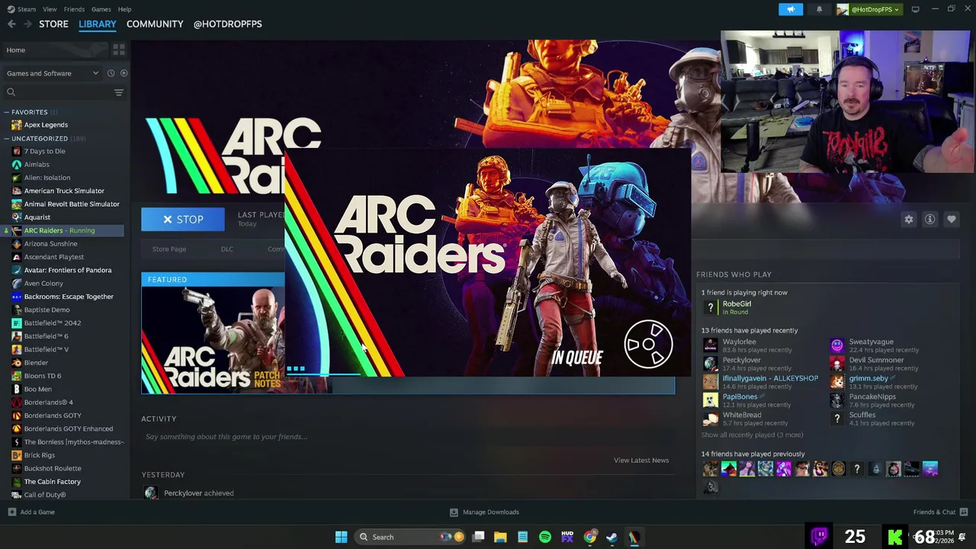
Task: Open the Games and Software dropdown
Action: pyautogui.click(x=52, y=73)
